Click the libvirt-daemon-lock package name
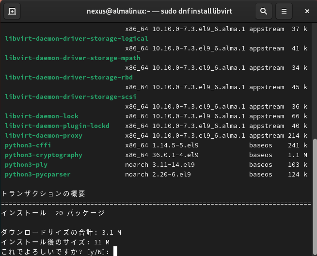 42,116
